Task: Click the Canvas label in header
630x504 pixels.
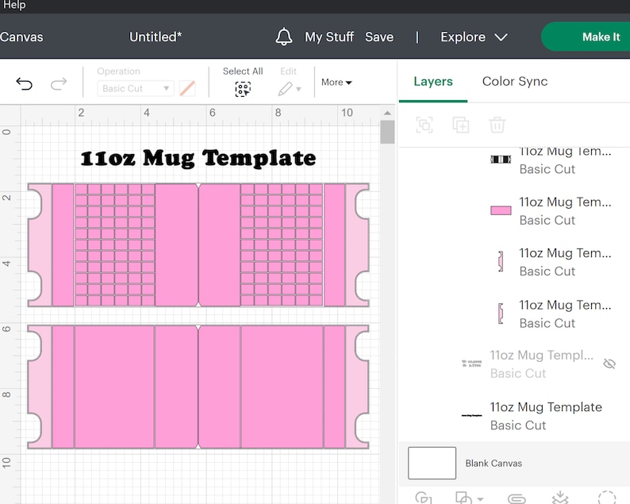Action: [21, 37]
